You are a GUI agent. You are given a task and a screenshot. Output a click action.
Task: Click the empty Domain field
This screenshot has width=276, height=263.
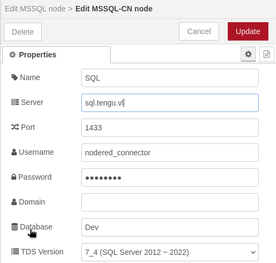click(170, 202)
